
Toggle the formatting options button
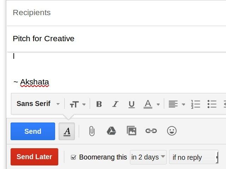point(67,131)
